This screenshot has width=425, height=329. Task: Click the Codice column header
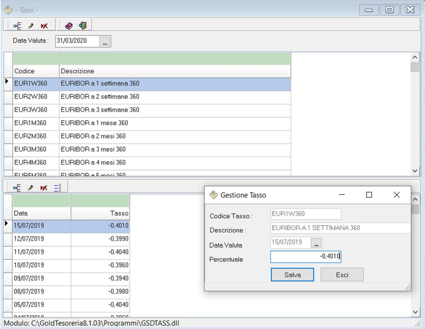pyautogui.click(x=36, y=71)
